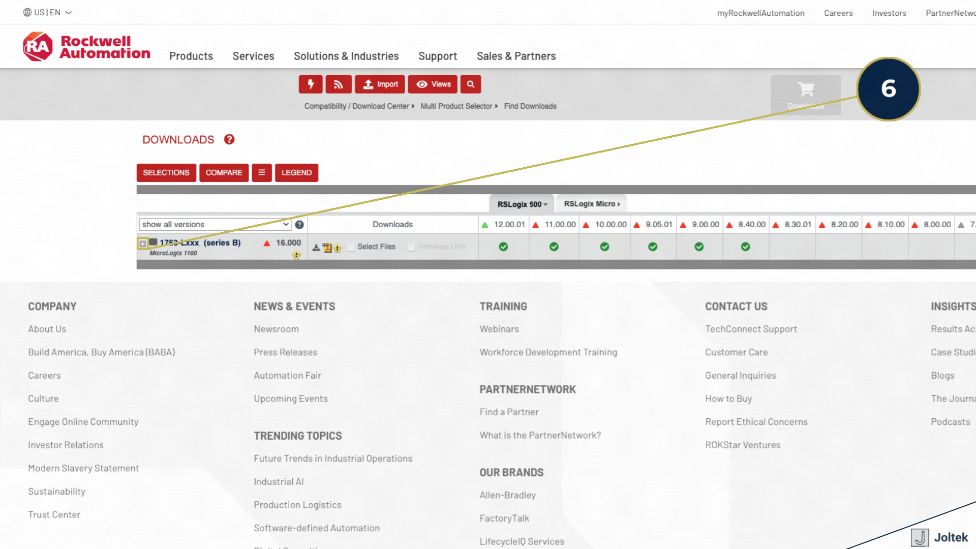
Task: Toggle the Firmware Only checkbox
Action: [x=411, y=247]
